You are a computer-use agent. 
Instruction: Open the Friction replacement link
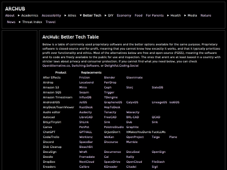pos(84,78)
